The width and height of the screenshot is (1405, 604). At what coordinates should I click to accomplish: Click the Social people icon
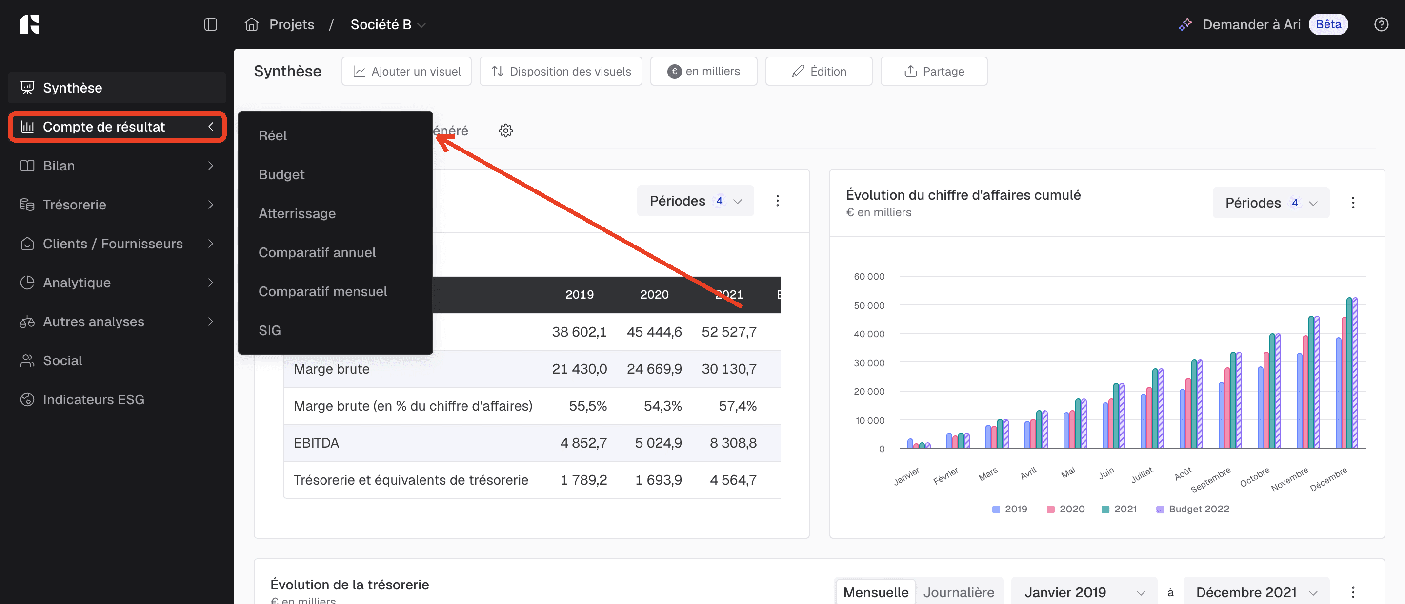(27, 360)
